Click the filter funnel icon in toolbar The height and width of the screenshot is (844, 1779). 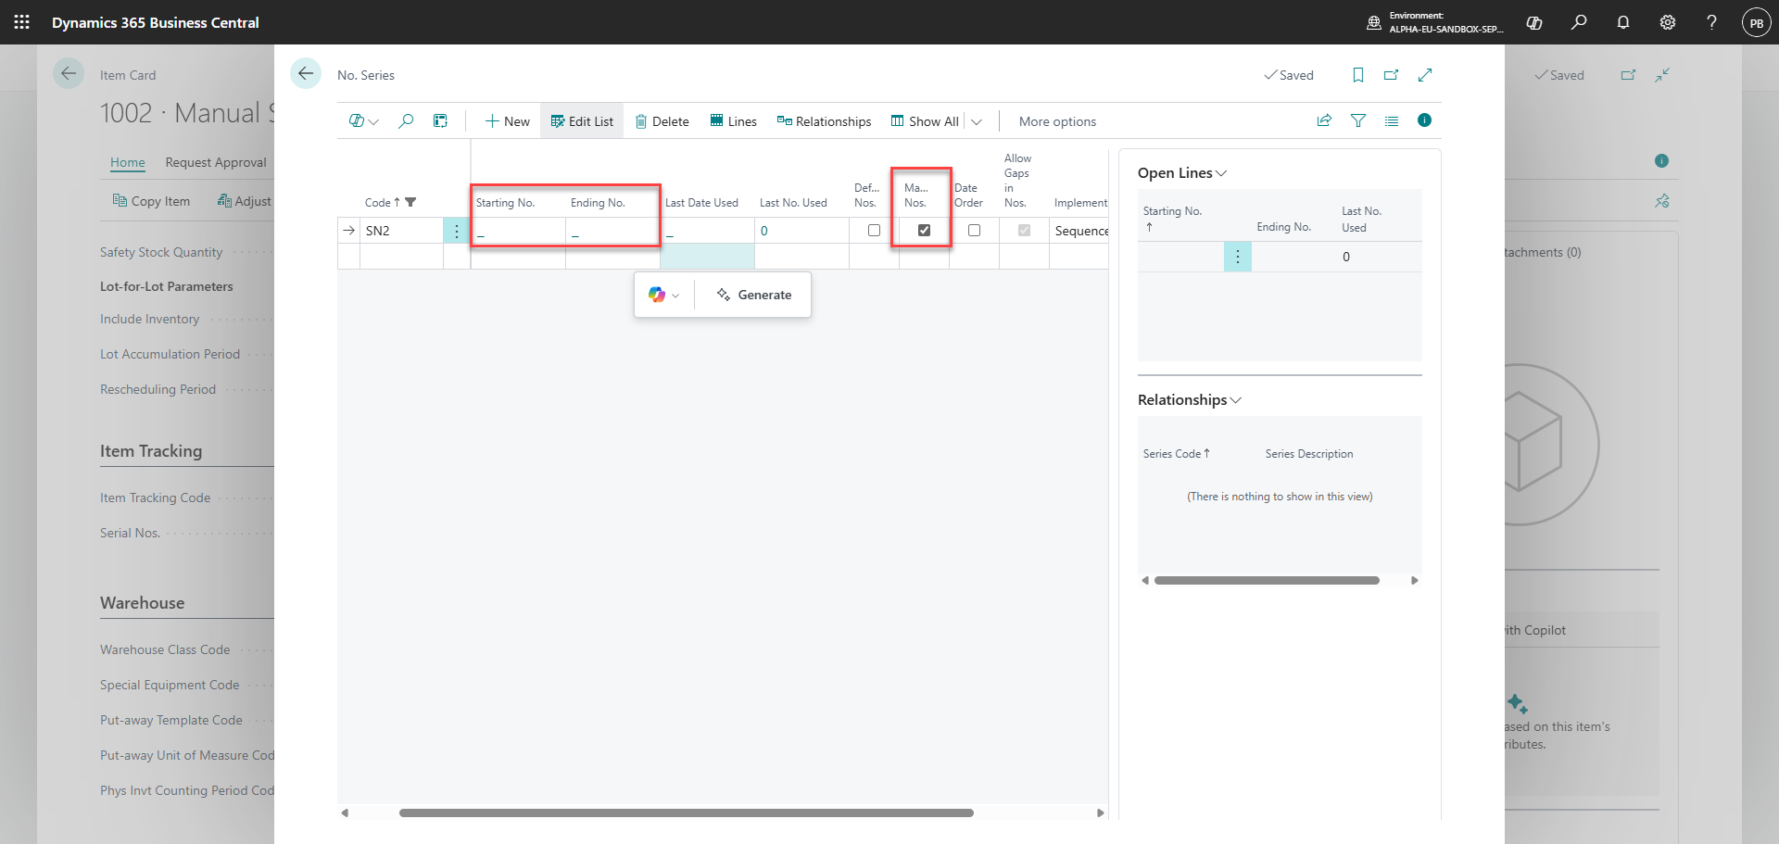point(1358,120)
